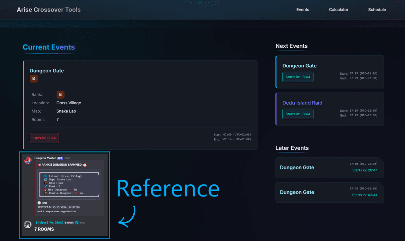Open the Calculator nav link
The image size is (405, 241).
338,10
